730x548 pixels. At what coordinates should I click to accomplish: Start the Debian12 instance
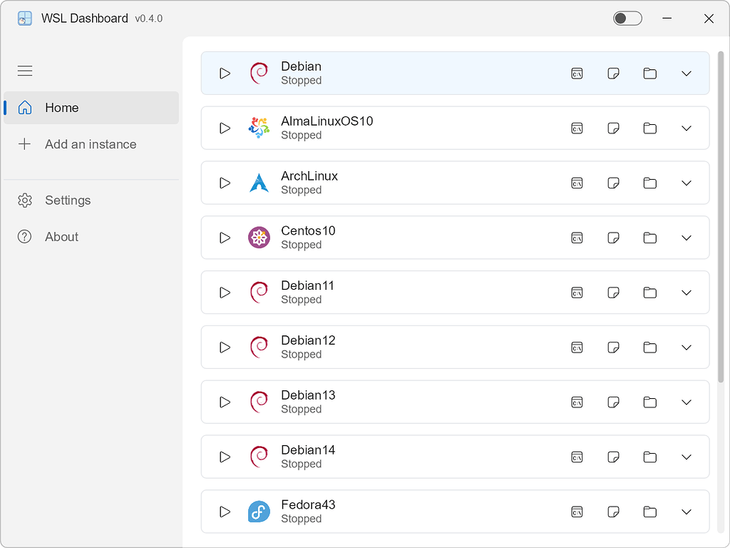225,347
